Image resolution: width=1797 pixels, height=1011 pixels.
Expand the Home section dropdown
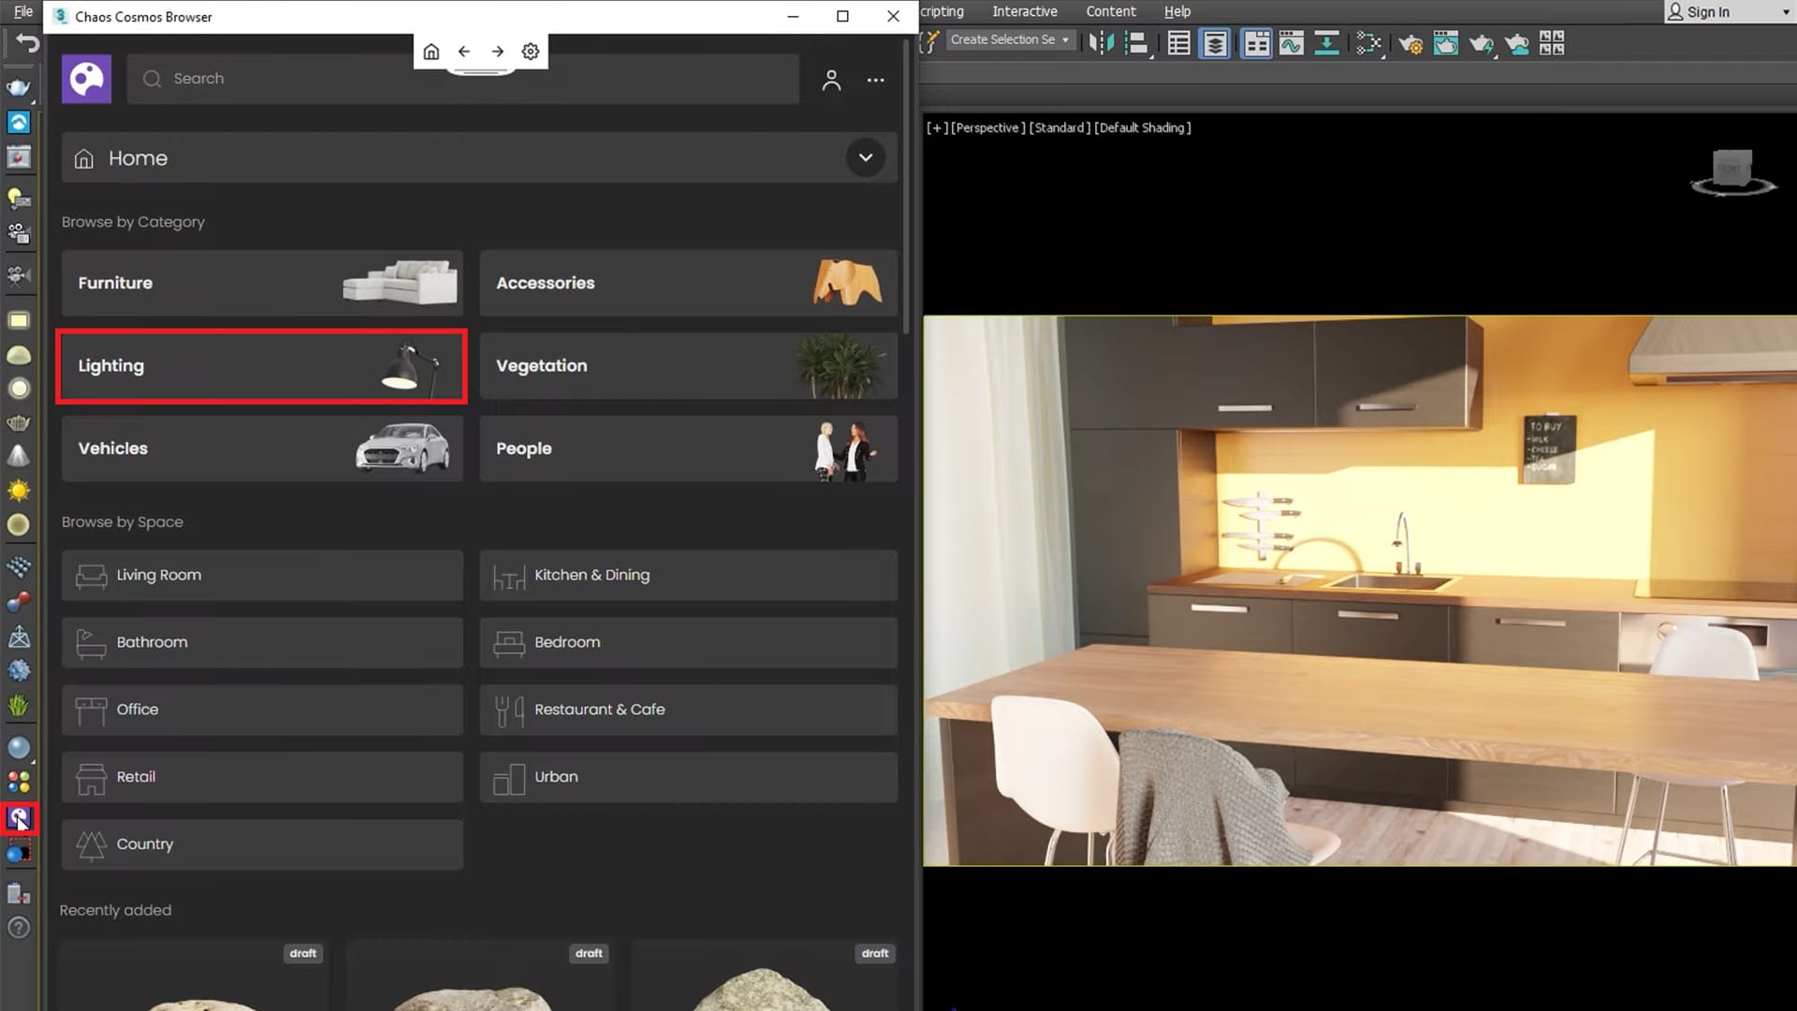(x=867, y=158)
